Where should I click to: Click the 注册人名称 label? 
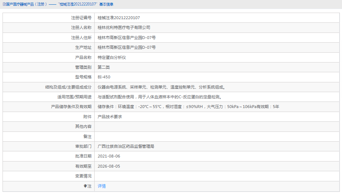click(81, 27)
